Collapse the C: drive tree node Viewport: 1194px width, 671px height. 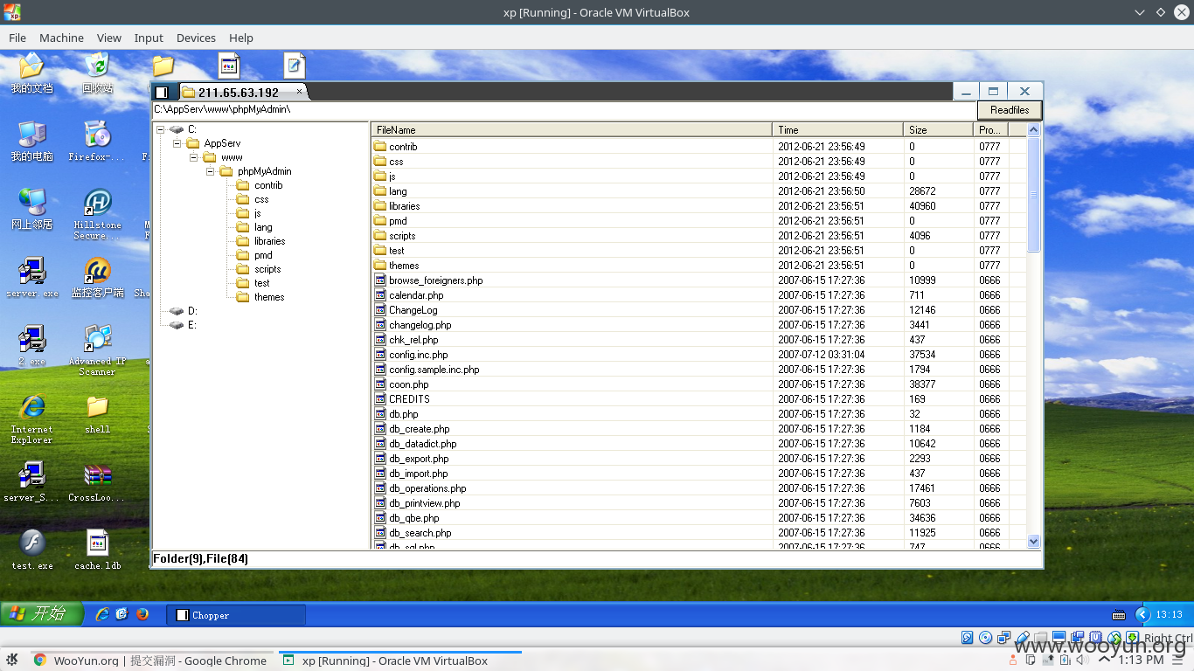pyautogui.click(x=161, y=129)
